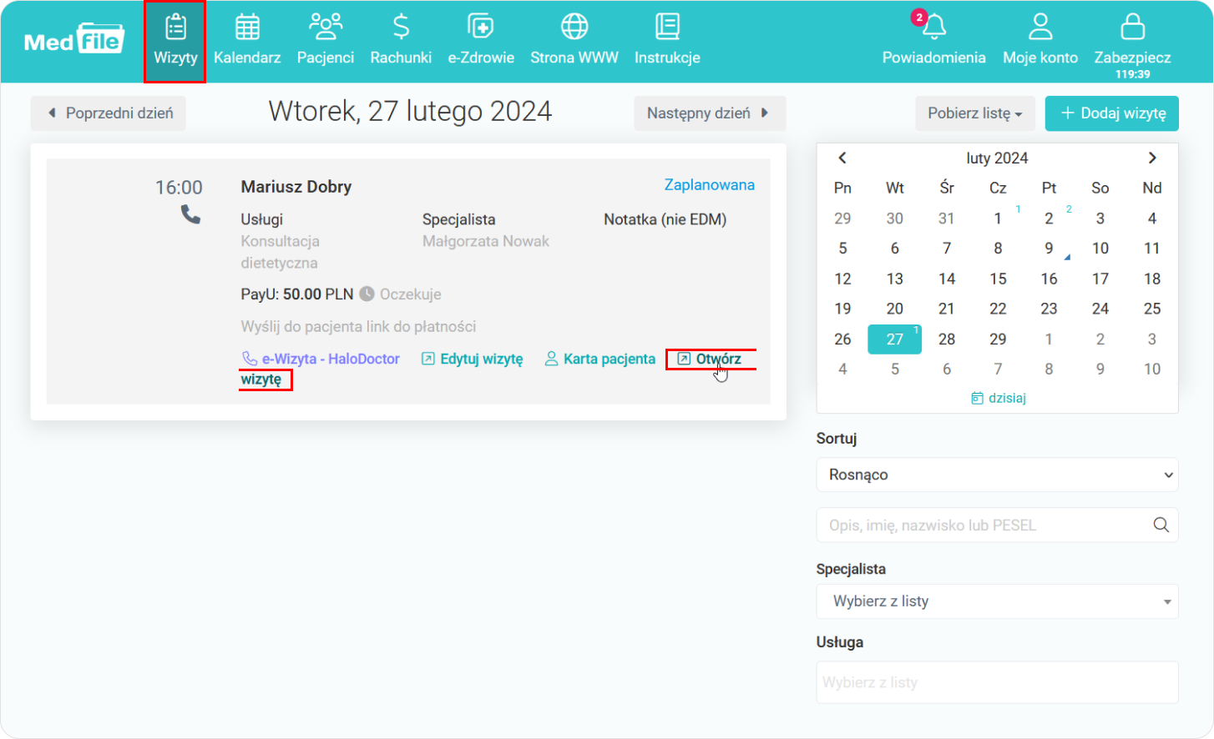Image resolution: width=1214 pixels, height=739 pixels.
Task: Expand the Specjalista Wybierz z listy dropdown
Action: (997, 601)
